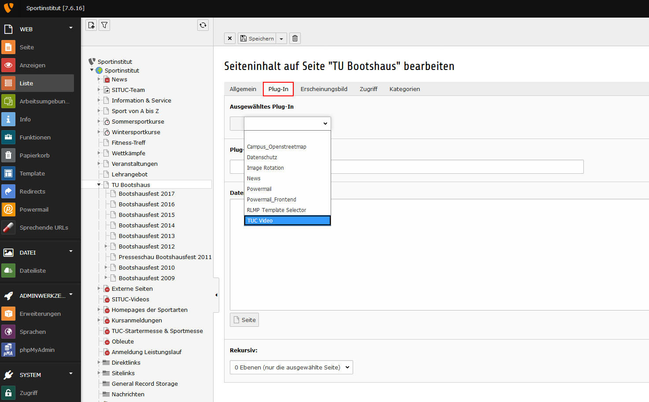Screen dimensions: 649x402
Task: Open the Erweiterungen module
Action: pos(40,314)
